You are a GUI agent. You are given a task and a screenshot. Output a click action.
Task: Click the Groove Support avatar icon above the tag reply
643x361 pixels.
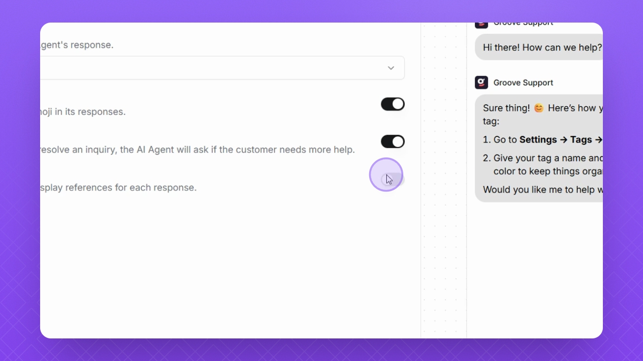481,83
